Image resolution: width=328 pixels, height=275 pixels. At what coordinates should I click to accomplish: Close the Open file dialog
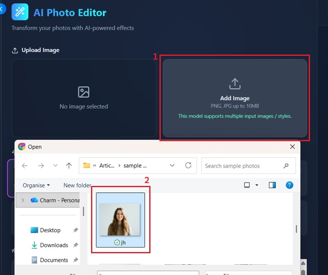(x=292, y=147)
